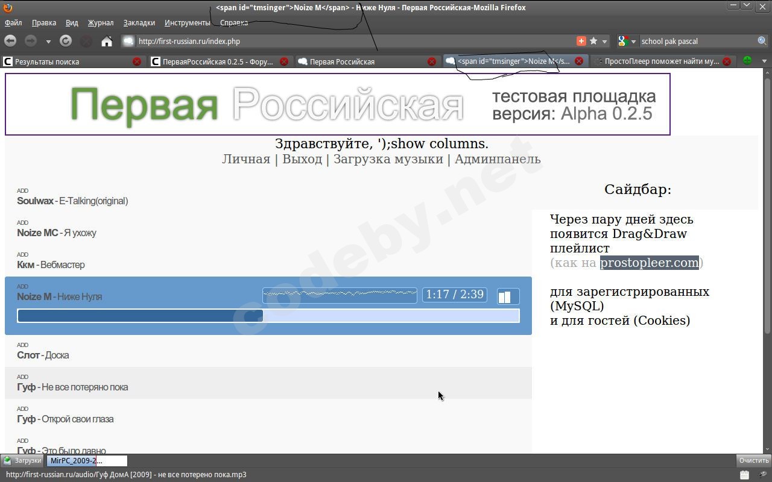The width and height of the screenshot is (772, 482).
Task: Expand the URL bar history dropdown
Action: [604, 41]
